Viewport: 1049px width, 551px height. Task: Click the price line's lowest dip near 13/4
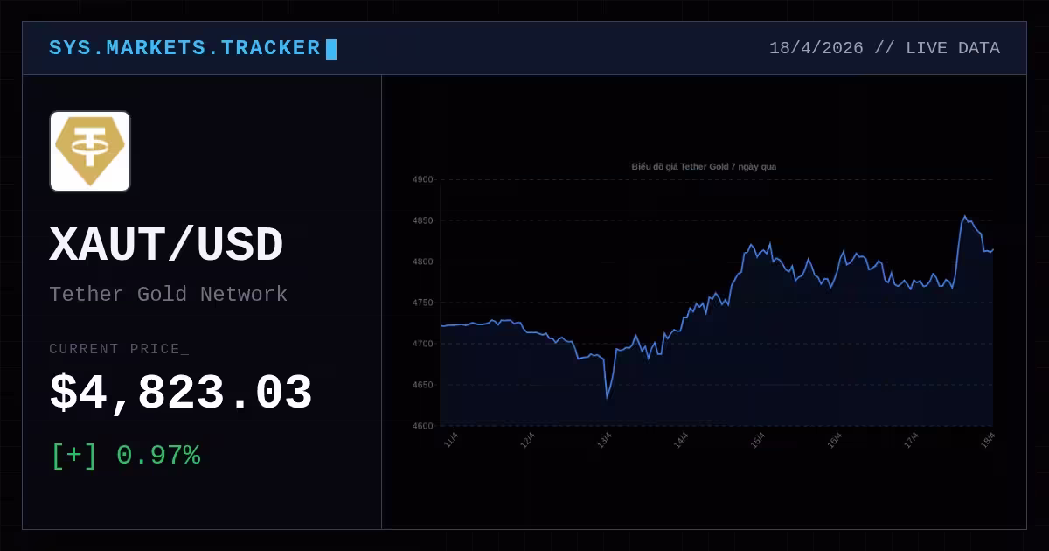(x=607, y=398)
